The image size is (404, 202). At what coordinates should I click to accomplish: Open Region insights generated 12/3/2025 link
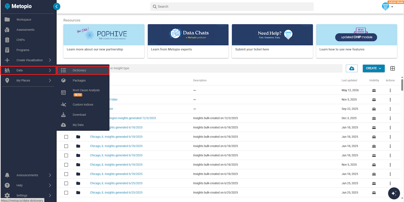pos(132,118)
